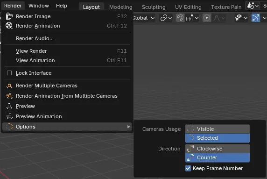Switch to the Layout workspace tab
Viewport: 267px width, 179px height.
(91, 7)
